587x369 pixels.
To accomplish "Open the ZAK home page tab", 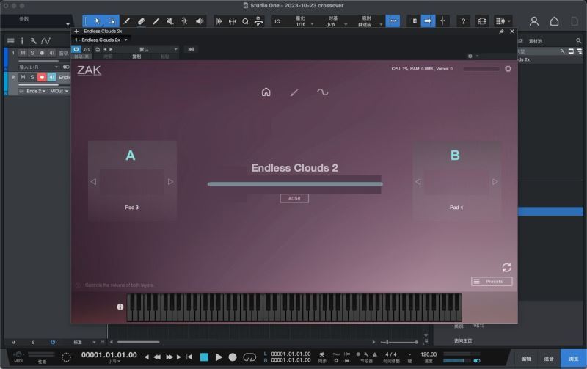I will click(x=266, y=92).
